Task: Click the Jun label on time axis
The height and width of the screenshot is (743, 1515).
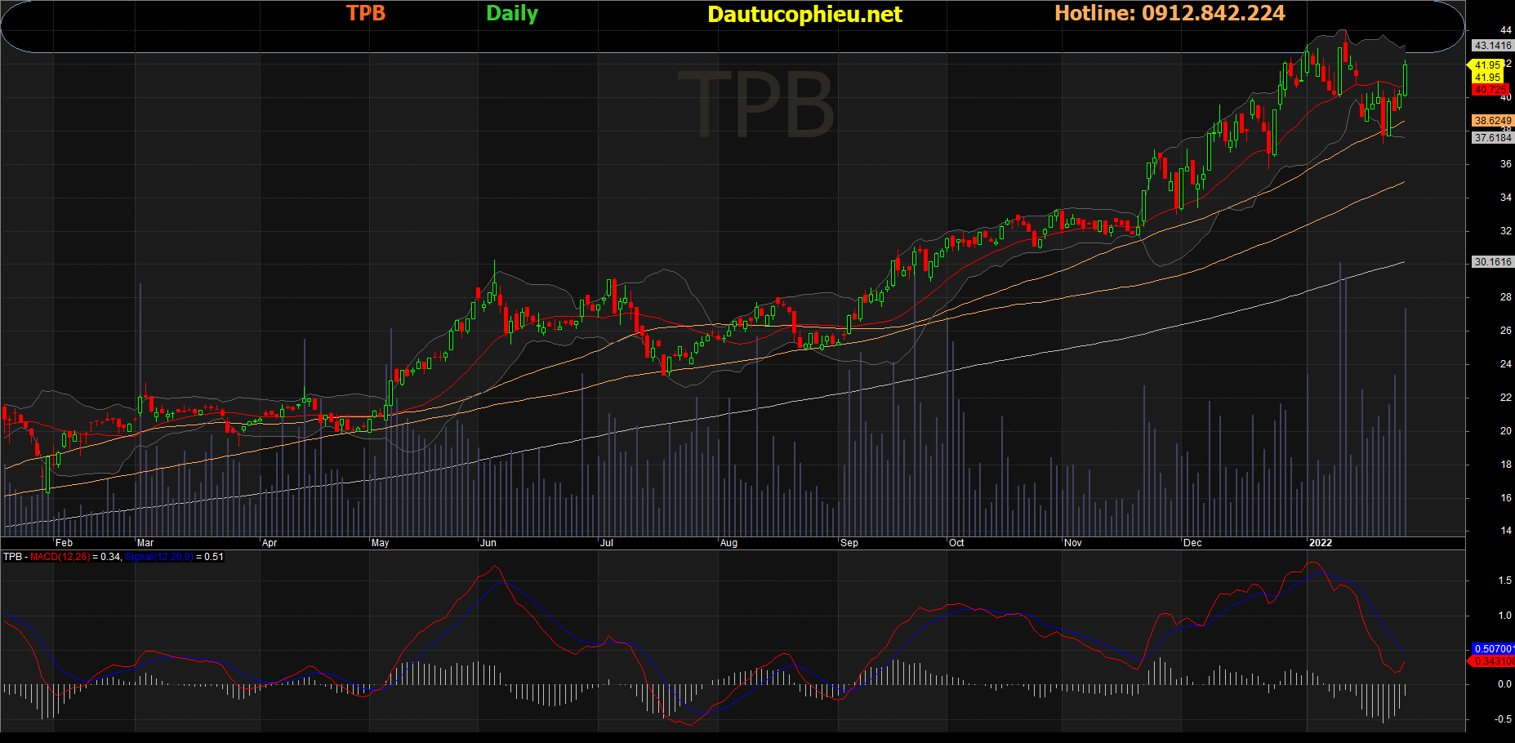Action: pyautogui.click(x=488, y=543)
